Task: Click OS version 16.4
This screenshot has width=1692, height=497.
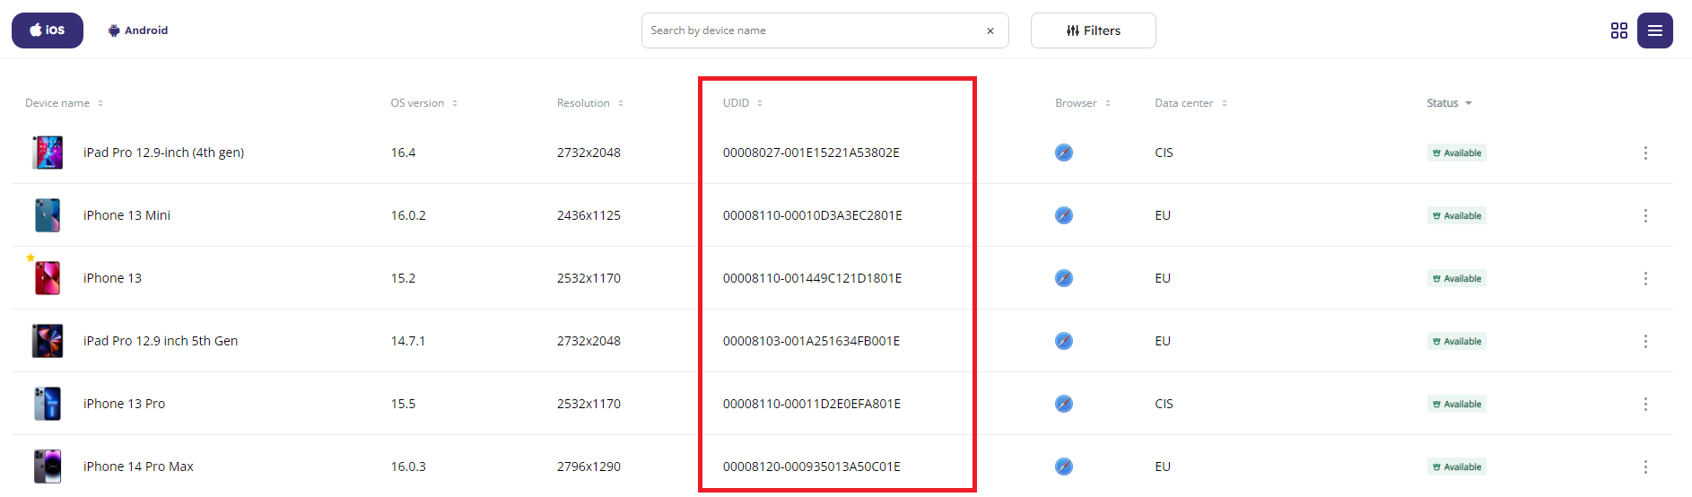Action: [x=403, y=153]
